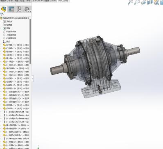Click the Zoom to Fit magnifier icon

pos(130,2)
